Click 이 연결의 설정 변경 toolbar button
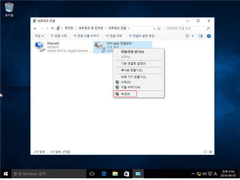Screen dimensions: 240x180 coord(141,36)
